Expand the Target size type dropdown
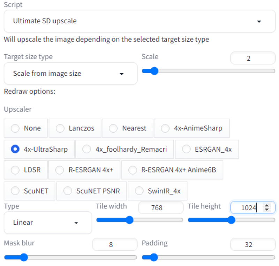 click(71, 74)
